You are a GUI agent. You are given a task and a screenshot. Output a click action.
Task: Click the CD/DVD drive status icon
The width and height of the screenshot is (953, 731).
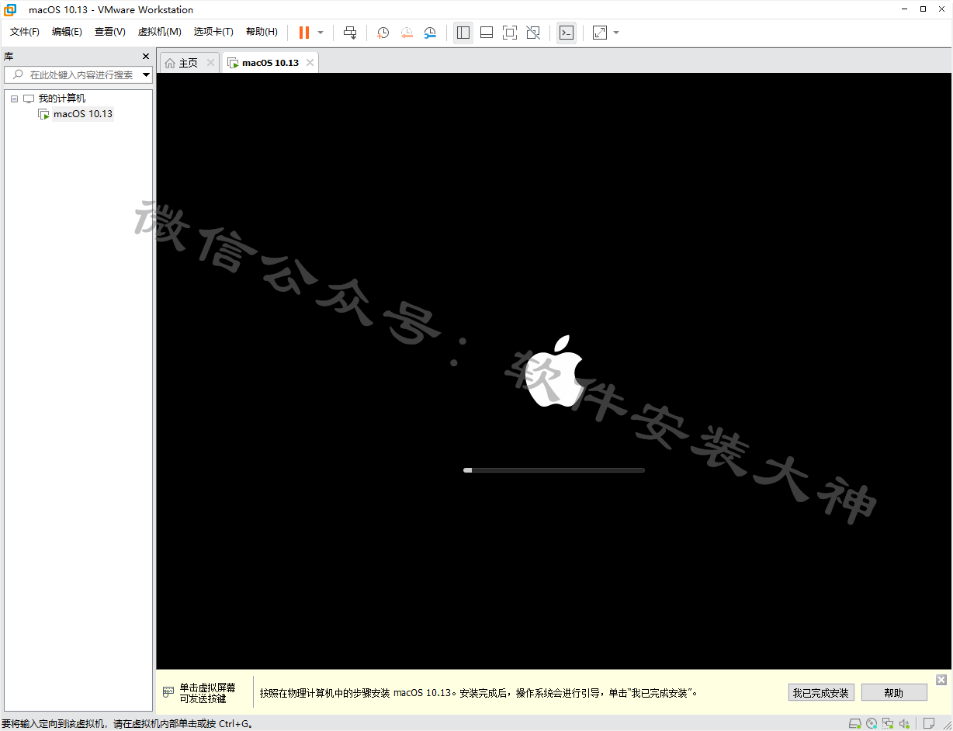pyautogui.click(x=872, y=723)
